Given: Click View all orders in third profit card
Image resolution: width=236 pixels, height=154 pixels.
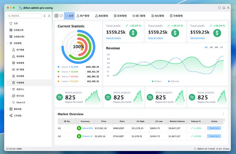Looking at the screenshot, I should [197, 38].
